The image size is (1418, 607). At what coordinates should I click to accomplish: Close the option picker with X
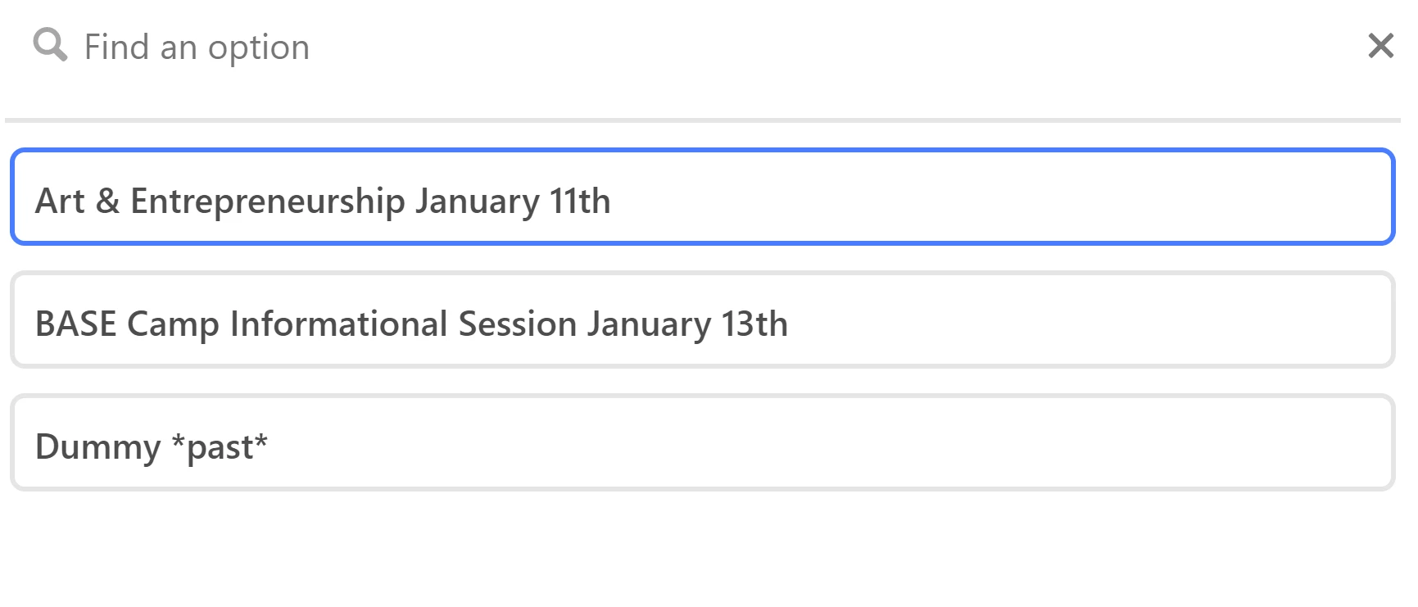1380,46
